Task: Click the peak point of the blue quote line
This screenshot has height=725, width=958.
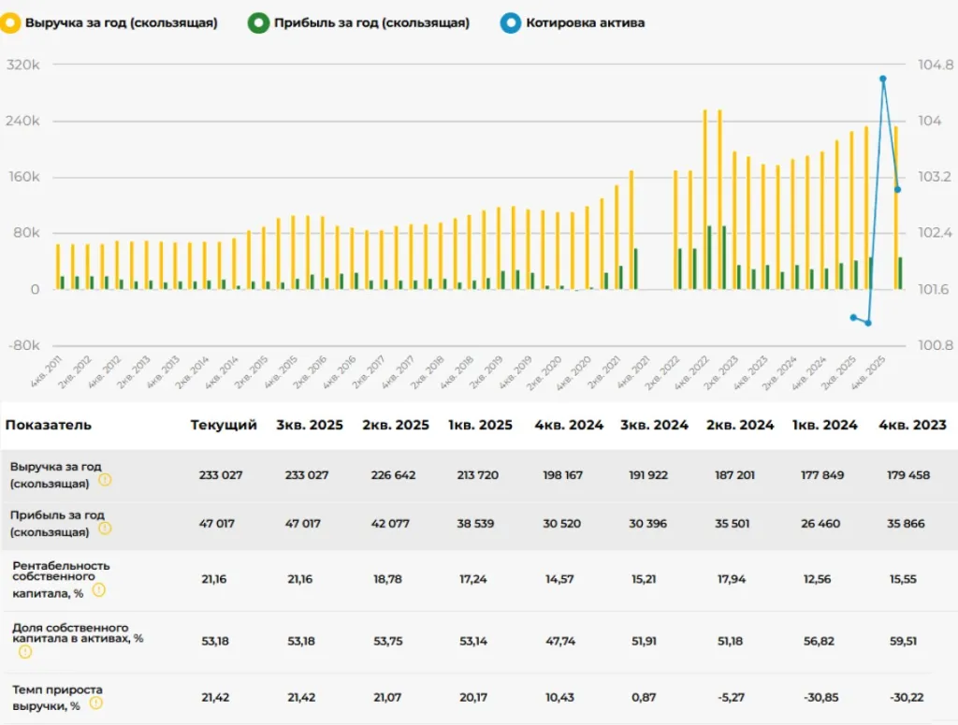Action: 882,80
